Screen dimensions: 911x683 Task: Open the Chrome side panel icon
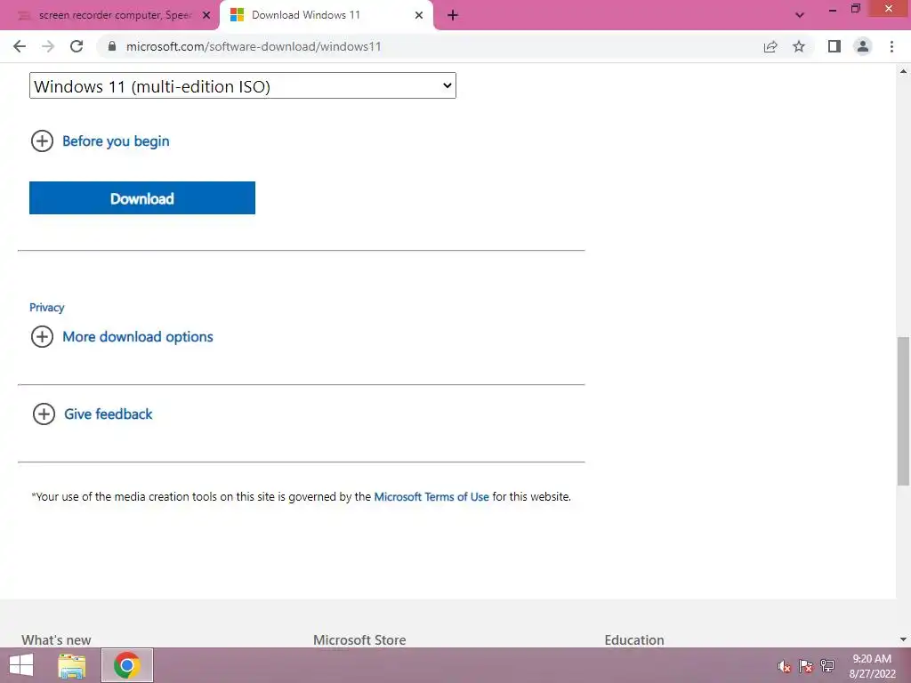pos(834,46)
